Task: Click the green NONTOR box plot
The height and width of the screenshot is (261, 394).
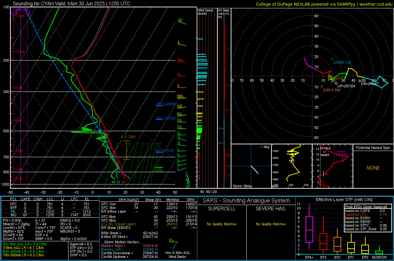Action: [379, 251]
